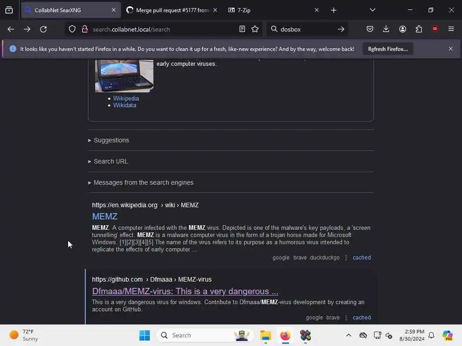This screenshot has width=462, height=346.
Task: Switch to CollabNet SearXNG tab
Action: click(x=71, y=10)
